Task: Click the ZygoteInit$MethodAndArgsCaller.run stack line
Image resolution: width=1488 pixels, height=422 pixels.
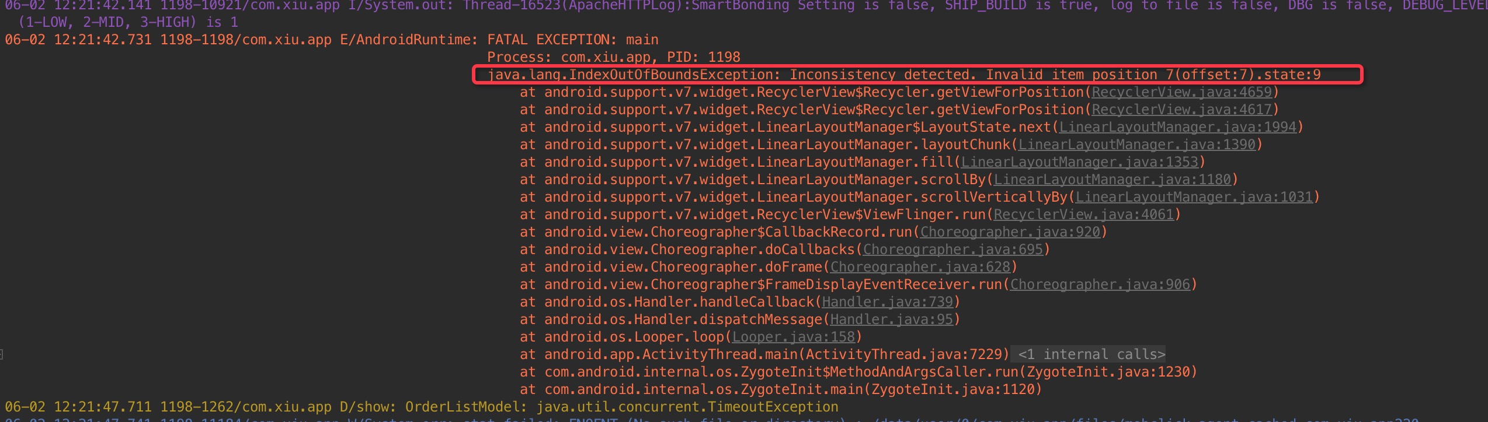Action: point(858,372)
